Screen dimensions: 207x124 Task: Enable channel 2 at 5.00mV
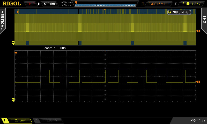tap(48, 120)
